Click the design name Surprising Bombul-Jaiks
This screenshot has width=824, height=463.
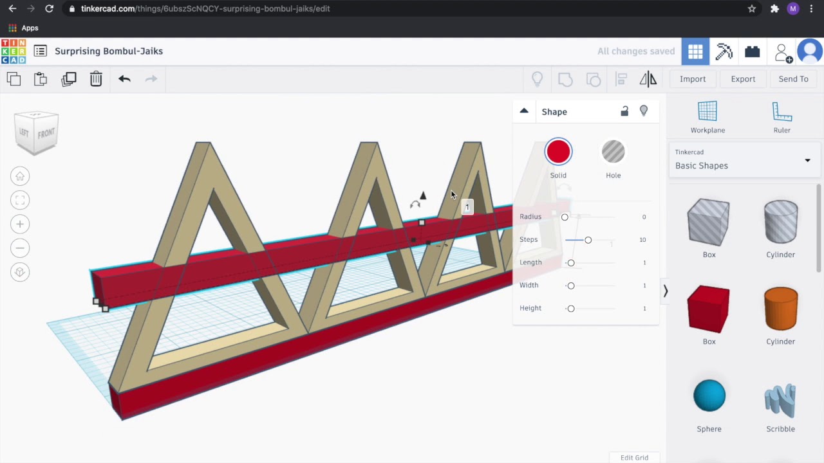tap(109, 51)
